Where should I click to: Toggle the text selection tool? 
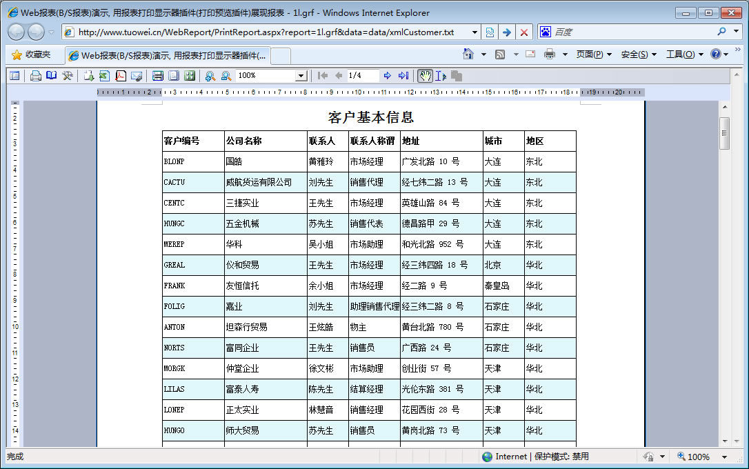pos(441,76)
